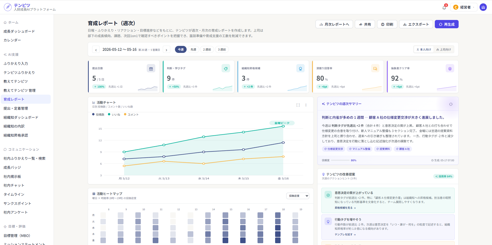The image size is (492, 245).
Task: Select the 先週 period tab
Action: [x=193, y=50]
